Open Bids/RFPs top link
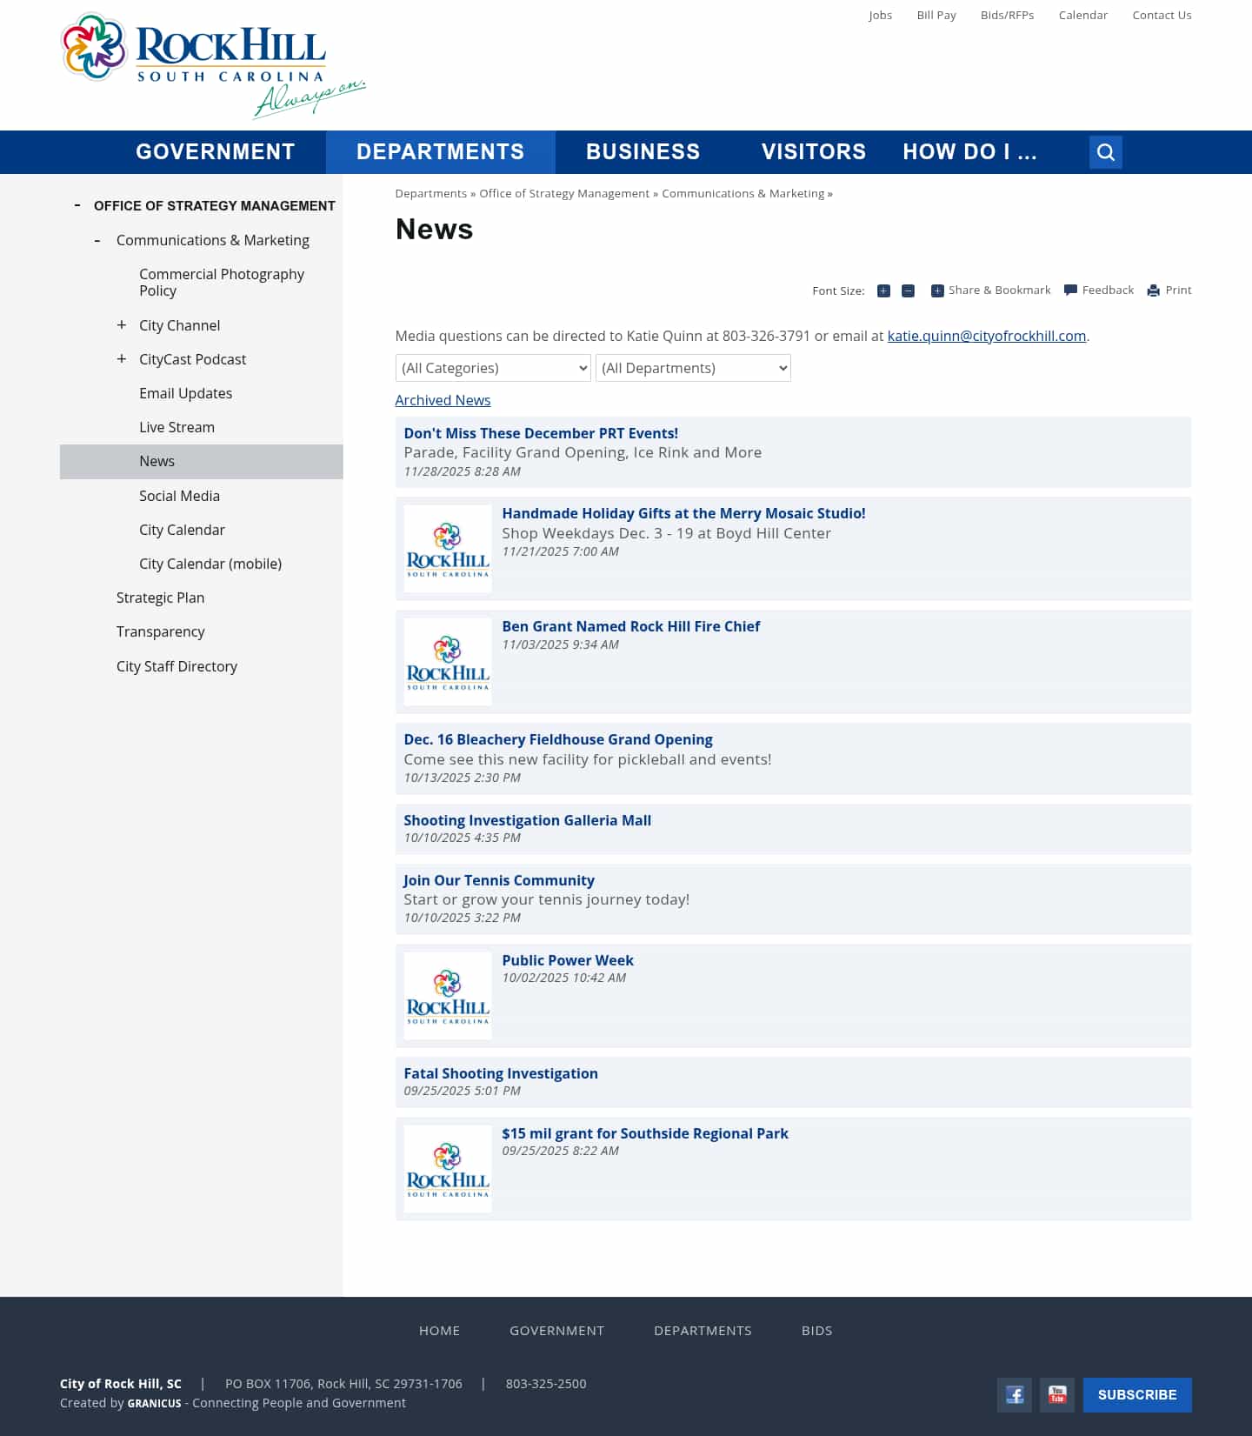The height and width of the screenshot is (1436, 1252). point(1007,15)
